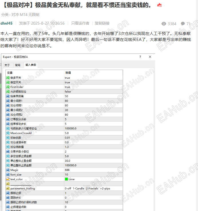The image size is (198, 211).
Task: Click the dialog help question mark
Action: (140, 57)
